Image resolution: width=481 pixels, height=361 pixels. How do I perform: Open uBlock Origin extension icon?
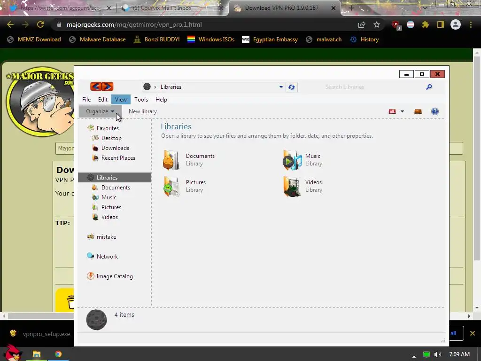click(396, 25)
